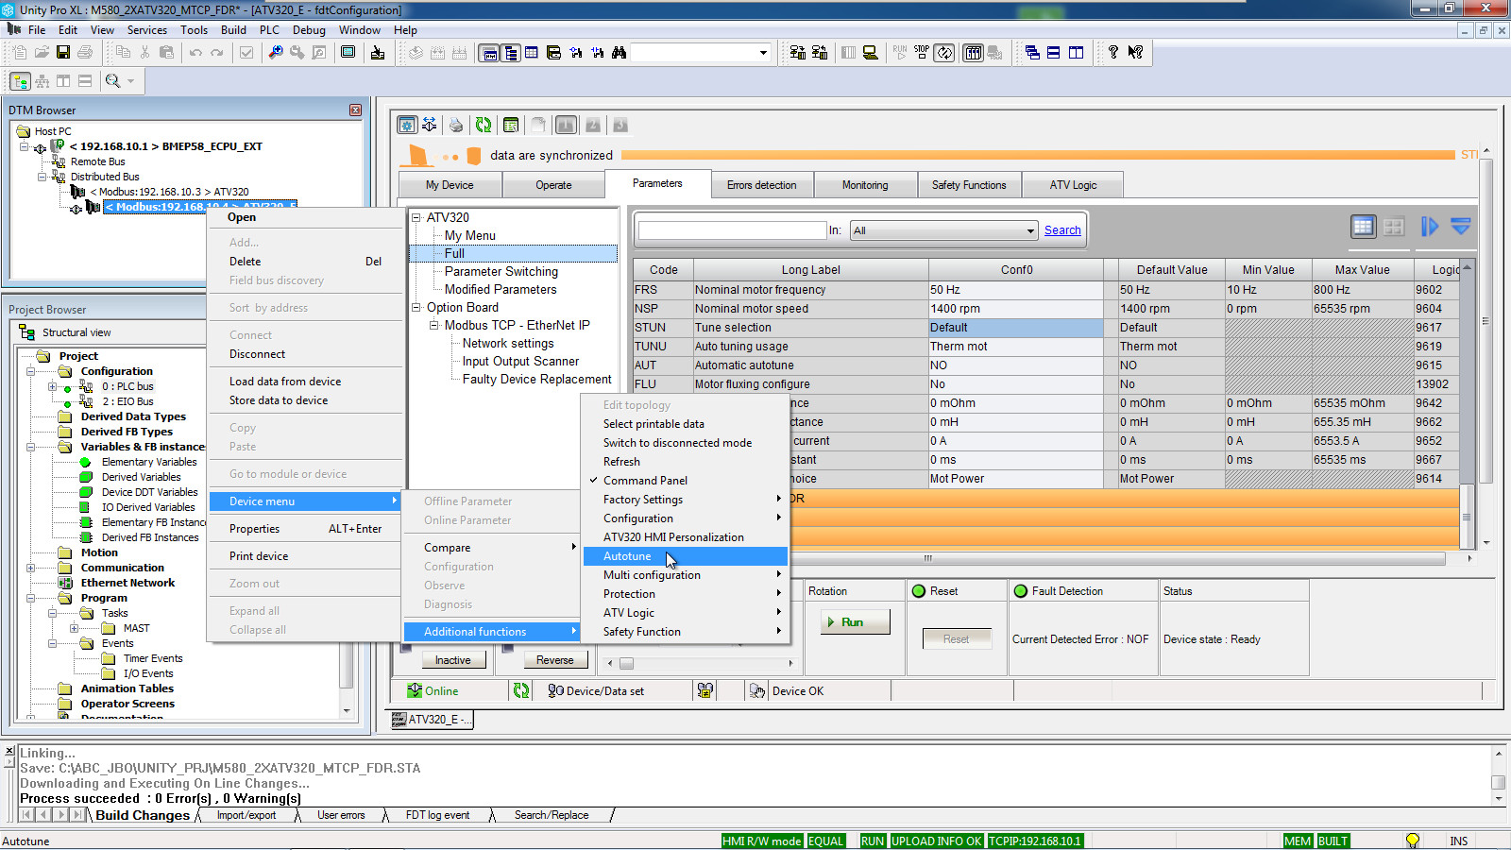This screenshot has height=850, width=1511.
Task: Click the command panel horizontal scrollbar thumb
Action: click(626, 663)
